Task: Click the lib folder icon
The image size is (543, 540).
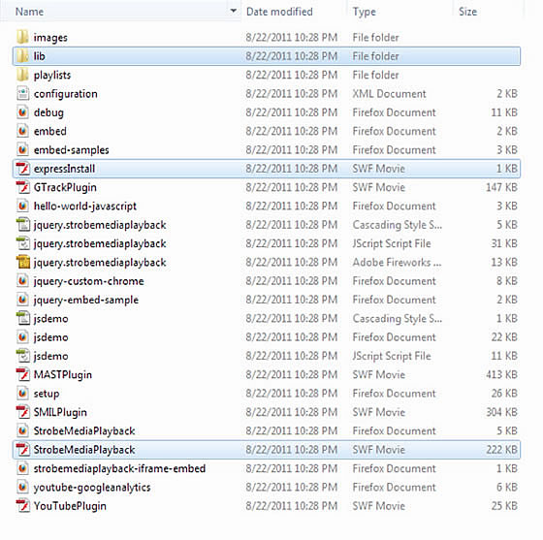Action: coord(22,55)
